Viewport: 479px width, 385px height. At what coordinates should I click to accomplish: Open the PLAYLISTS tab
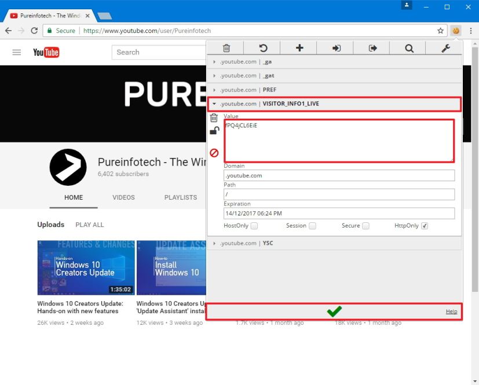coord(180,197)
